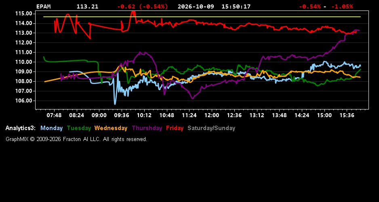Click the 106.00 y-axis label
379x202 pixels.
[x=24, y=101]
